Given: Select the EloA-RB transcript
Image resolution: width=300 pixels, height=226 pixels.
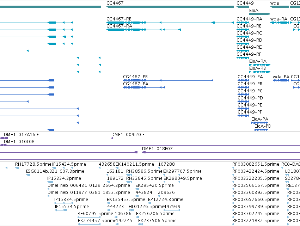Looking at the screenshot, I should (x=260, y=72).
